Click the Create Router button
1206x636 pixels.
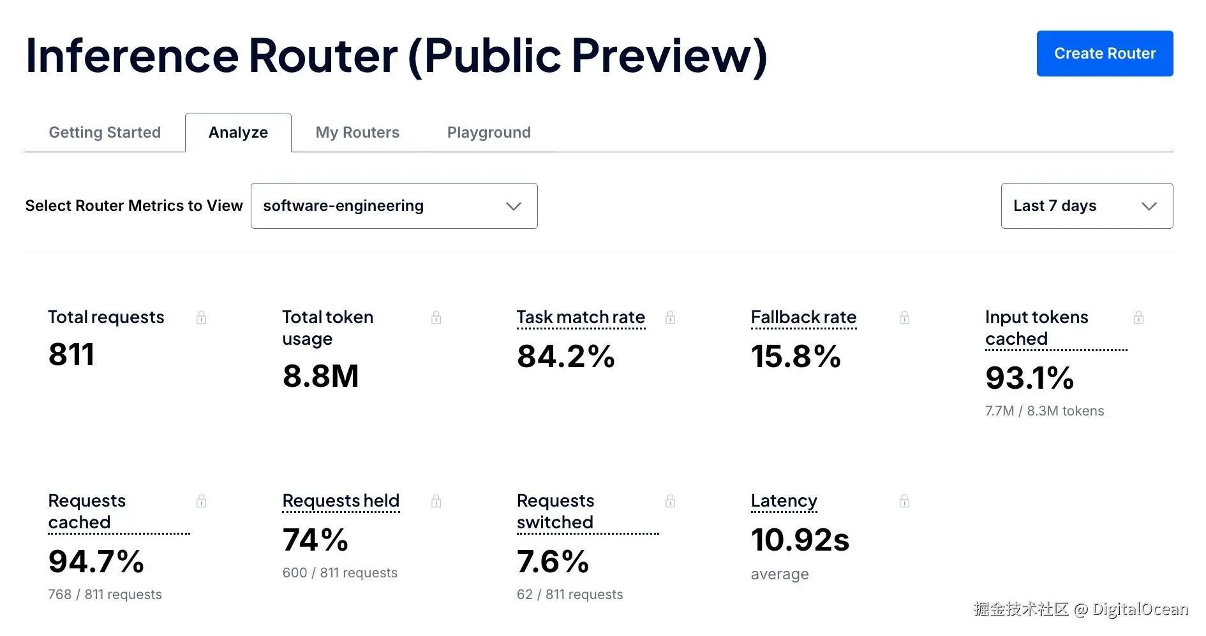pyautogui.click(x=1105, y=54)
